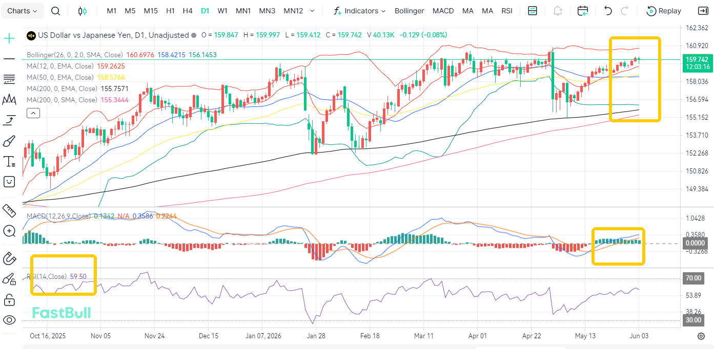Viewport: 714px width, 349px height.
Task: Select the MA(200, 0, EMA, Close) legend
Action: 62,89
